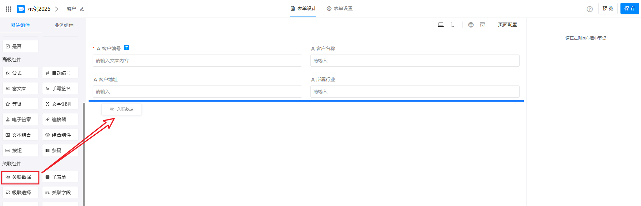
Task: Switch to the 业务组件 tab
Action: tap(64, 25)
